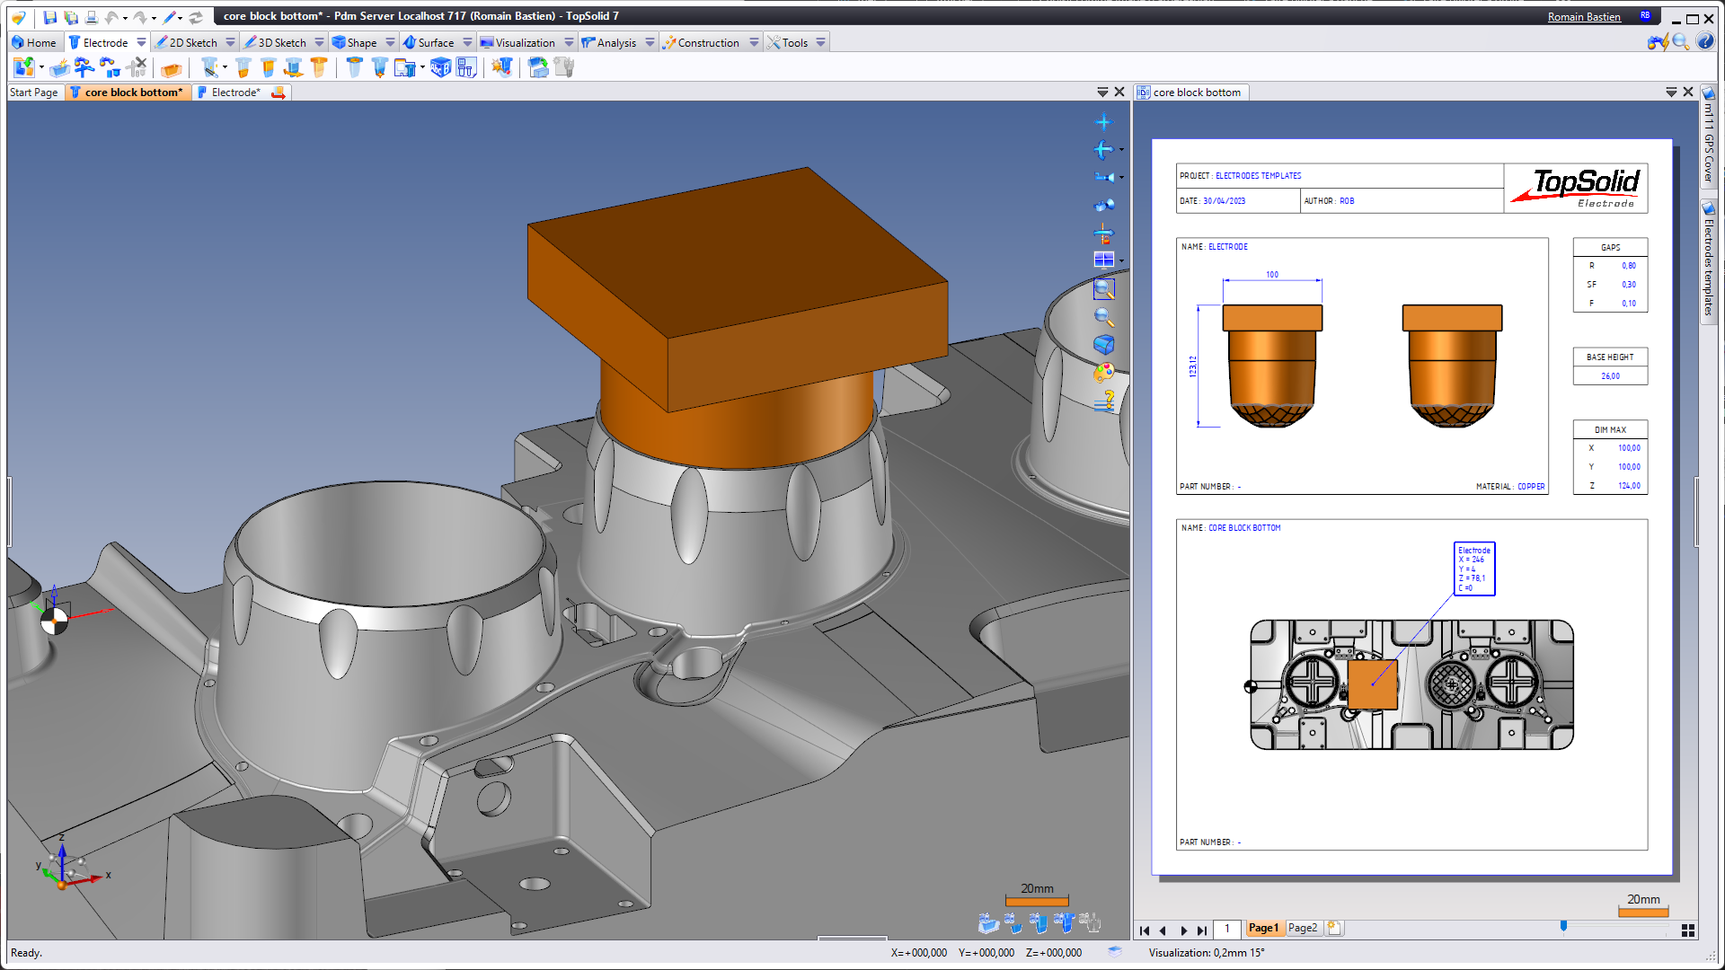The image size is (1725, 970).
Task: Toggle the first electrode visibility filter icon
Action: (x=988, y=922)
